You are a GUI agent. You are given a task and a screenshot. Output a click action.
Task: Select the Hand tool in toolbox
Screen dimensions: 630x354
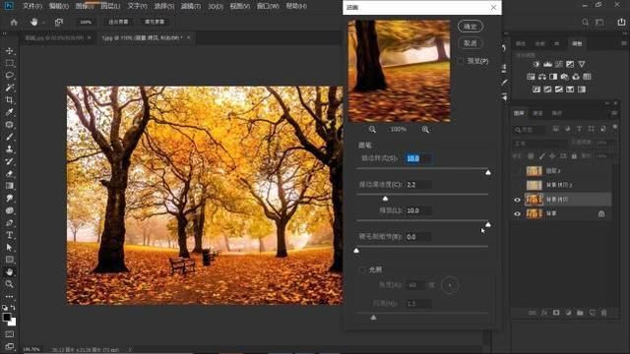pyautogui.click(x=9, y=272)
